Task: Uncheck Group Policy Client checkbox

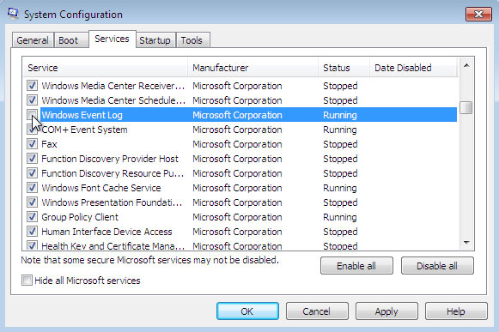Action: click(x=32, y=217)
